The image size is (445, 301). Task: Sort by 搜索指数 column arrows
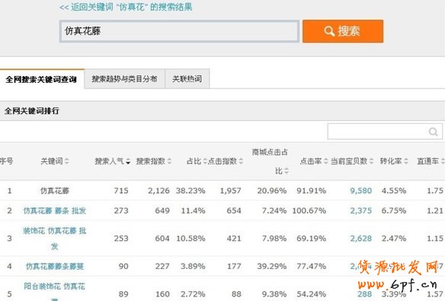pos(169,161)
